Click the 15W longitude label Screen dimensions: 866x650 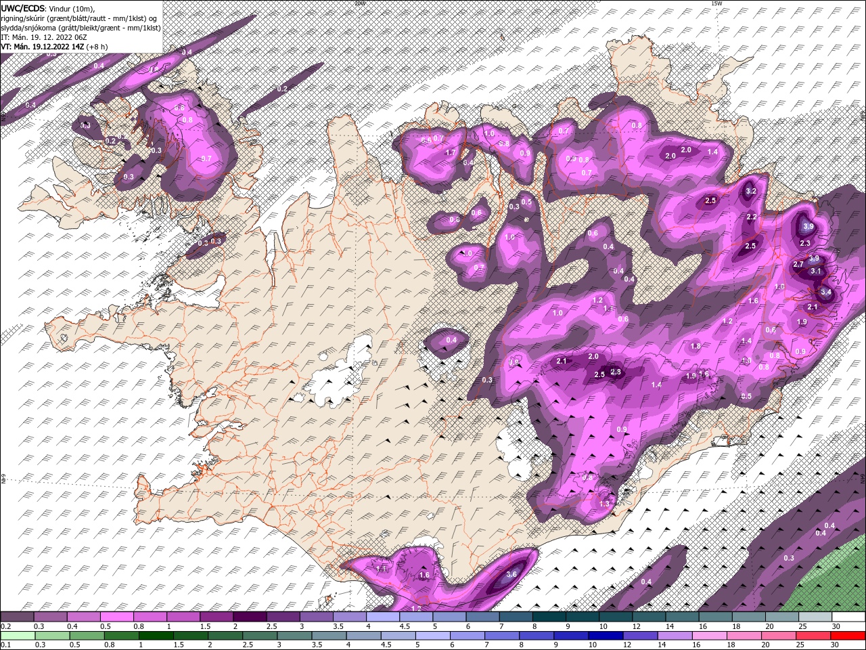coord(716,3)
